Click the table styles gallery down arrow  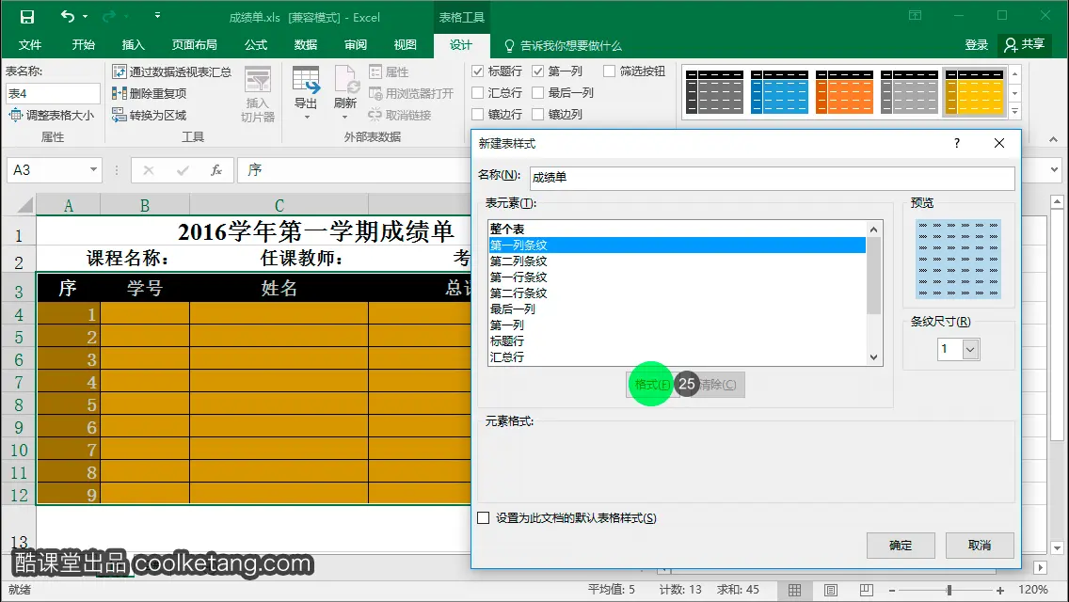point(1015,93)
